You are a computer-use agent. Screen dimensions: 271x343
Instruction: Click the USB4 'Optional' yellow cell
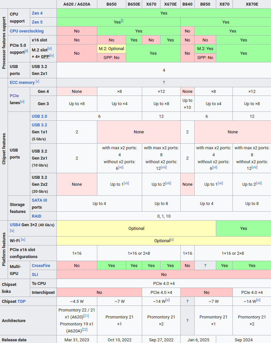click(x=136, y=228)
